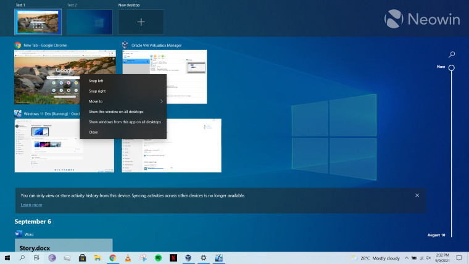Screen dimensions: 469x264
Task: Open the Windows Start menu
Action: pos(7,258)
